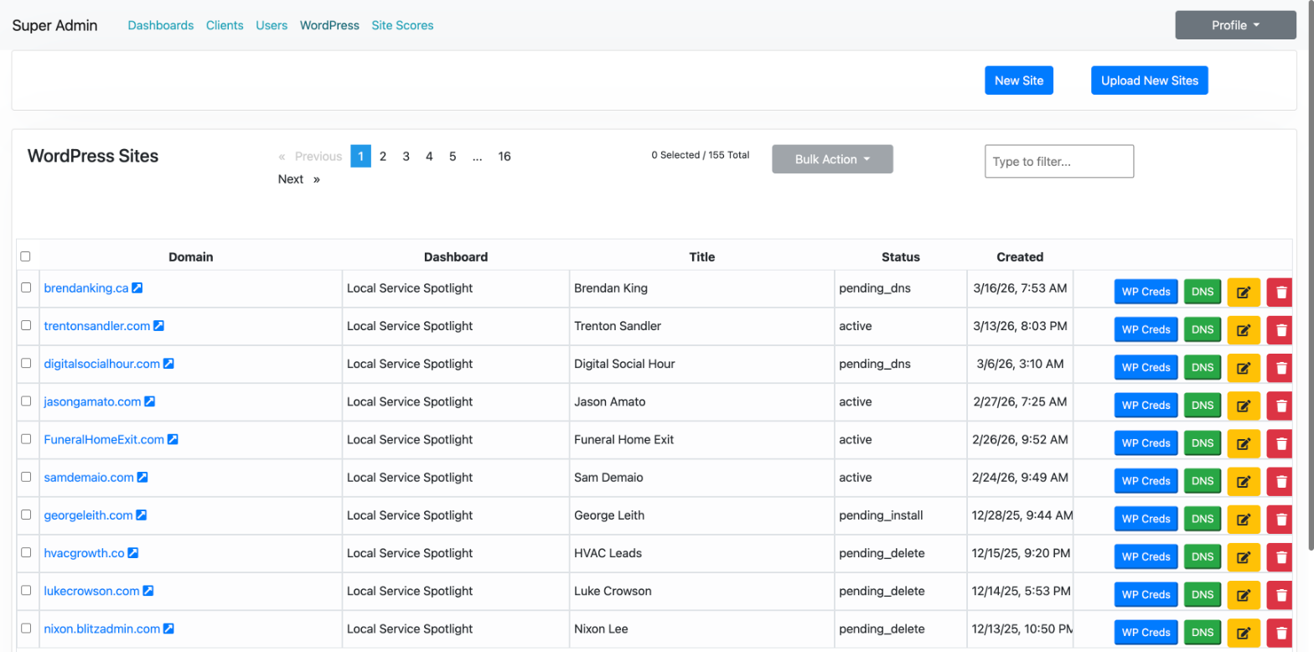Check the samdemaio.com row checkbox
1314x652 pixels.
pos(26,476)
